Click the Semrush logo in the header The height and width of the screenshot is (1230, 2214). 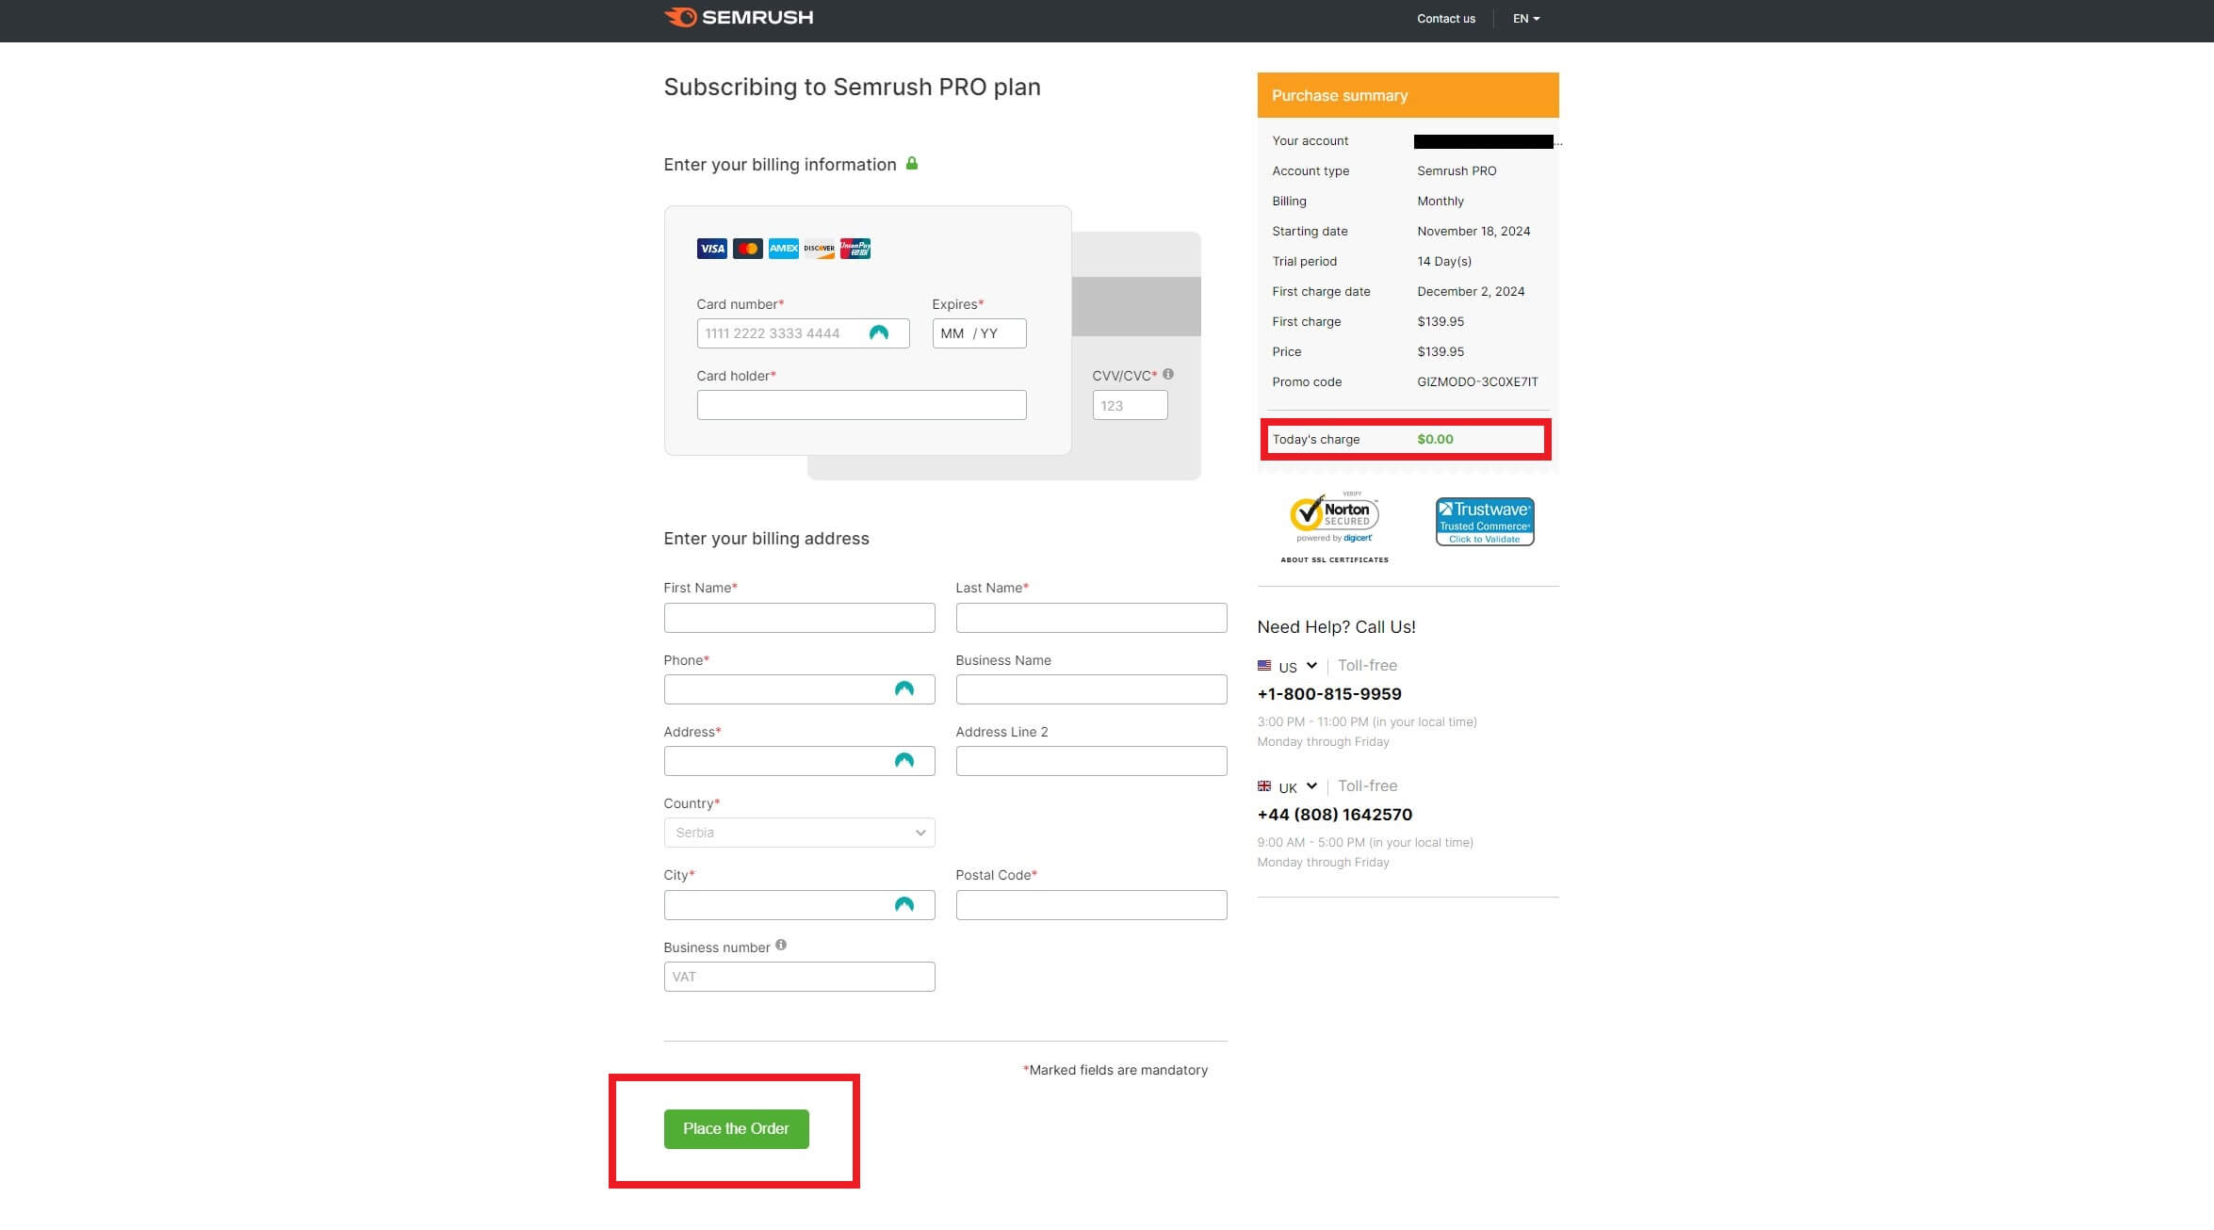(x=739, y=17)
